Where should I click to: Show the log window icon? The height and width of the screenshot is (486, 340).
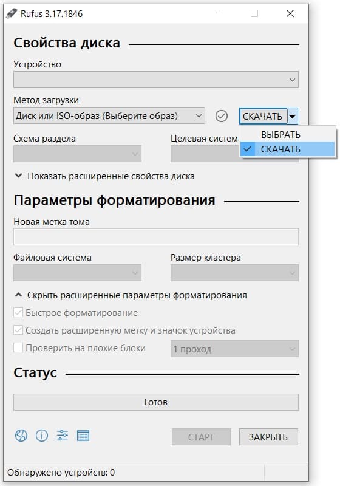83,436
